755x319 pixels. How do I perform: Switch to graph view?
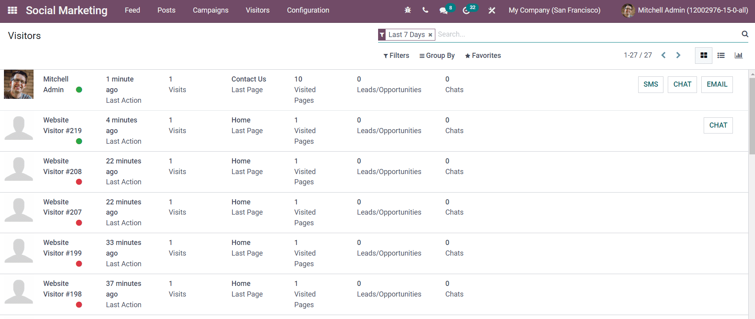click(738, 56)
